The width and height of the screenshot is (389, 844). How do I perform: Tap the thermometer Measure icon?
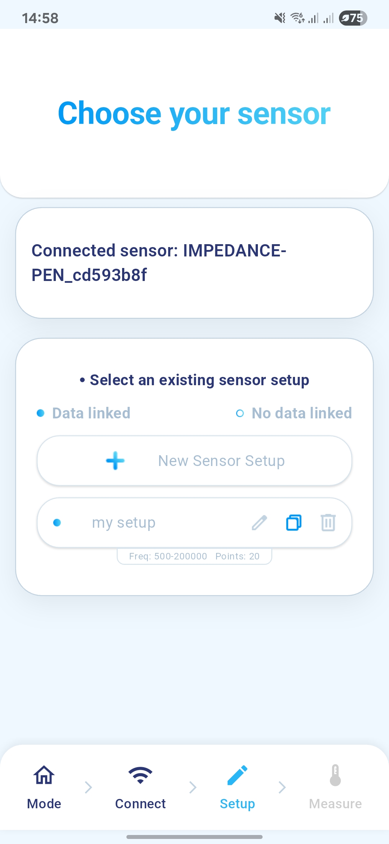click(335, 775)
